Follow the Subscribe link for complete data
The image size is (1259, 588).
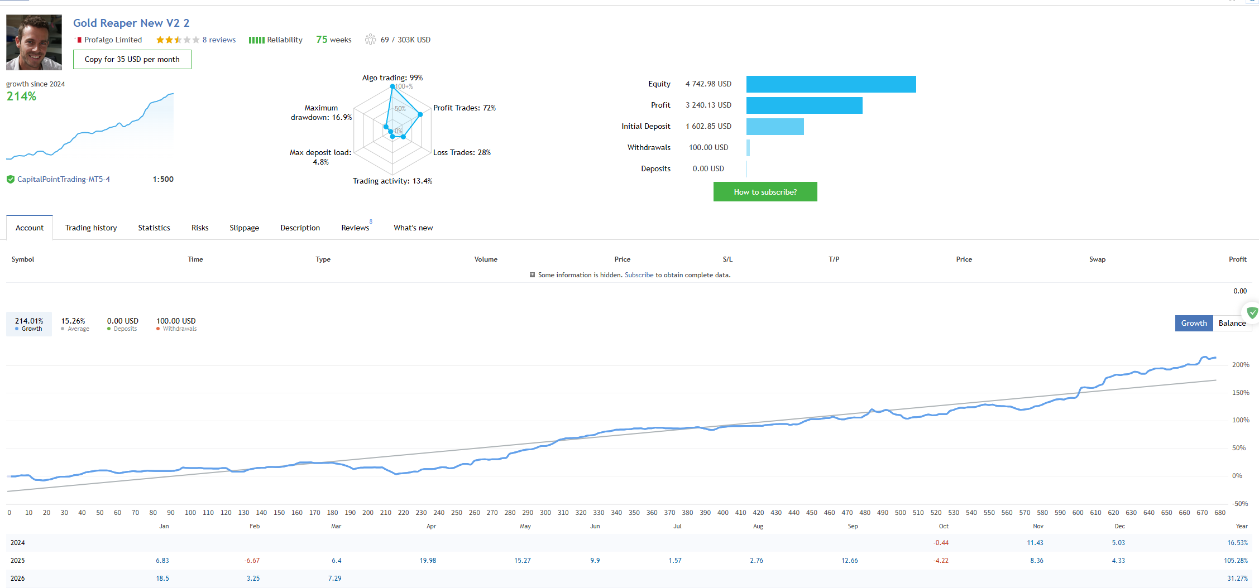pos(639,275)
